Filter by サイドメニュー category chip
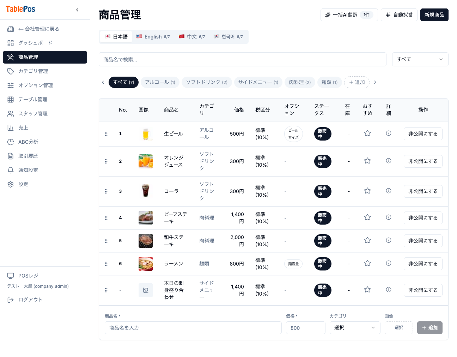457x357 pixels. coord(258,82)
